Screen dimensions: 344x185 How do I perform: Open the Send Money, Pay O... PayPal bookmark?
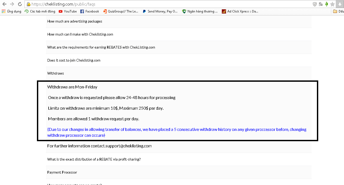[x=160, y=11]
